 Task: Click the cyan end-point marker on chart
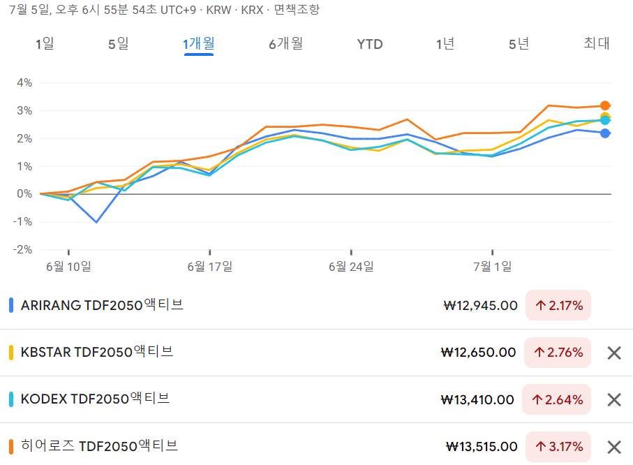605,120
